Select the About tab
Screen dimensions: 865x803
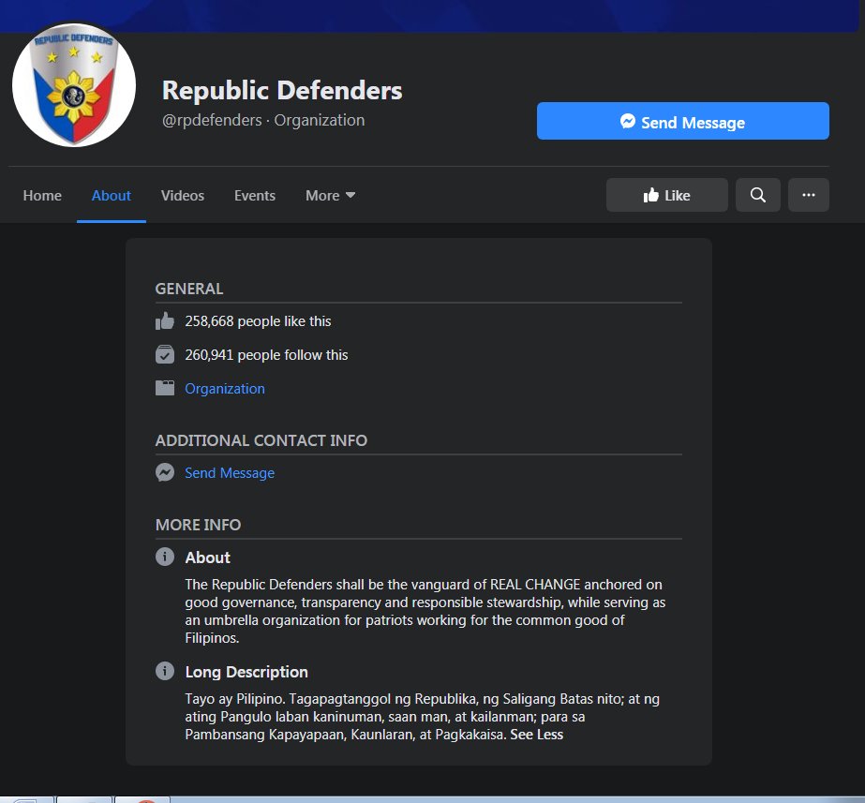coord(111,195)
